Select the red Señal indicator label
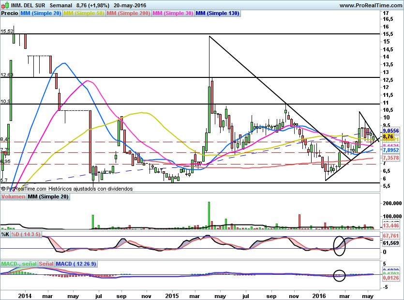404x300 pixels. [x=46, y=264]
